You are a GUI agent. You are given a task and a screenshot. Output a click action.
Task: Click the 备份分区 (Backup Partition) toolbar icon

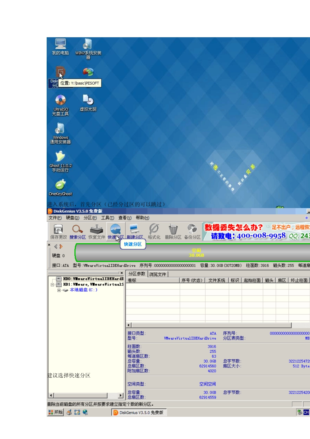(x=192, y=231)
